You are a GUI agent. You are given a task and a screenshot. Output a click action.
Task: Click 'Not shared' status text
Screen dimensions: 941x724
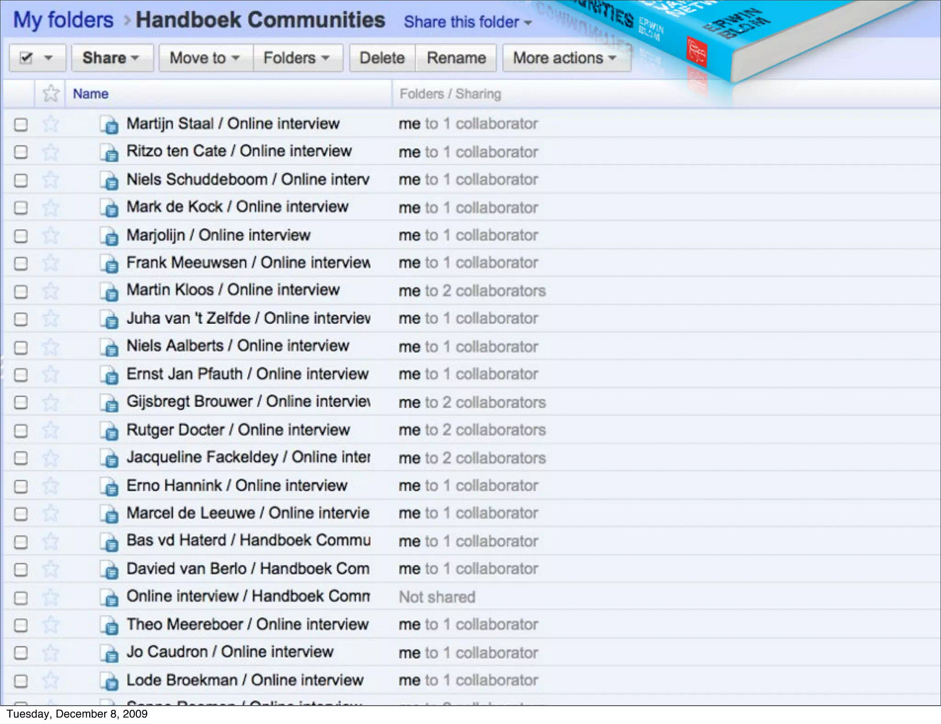[437, 597]
